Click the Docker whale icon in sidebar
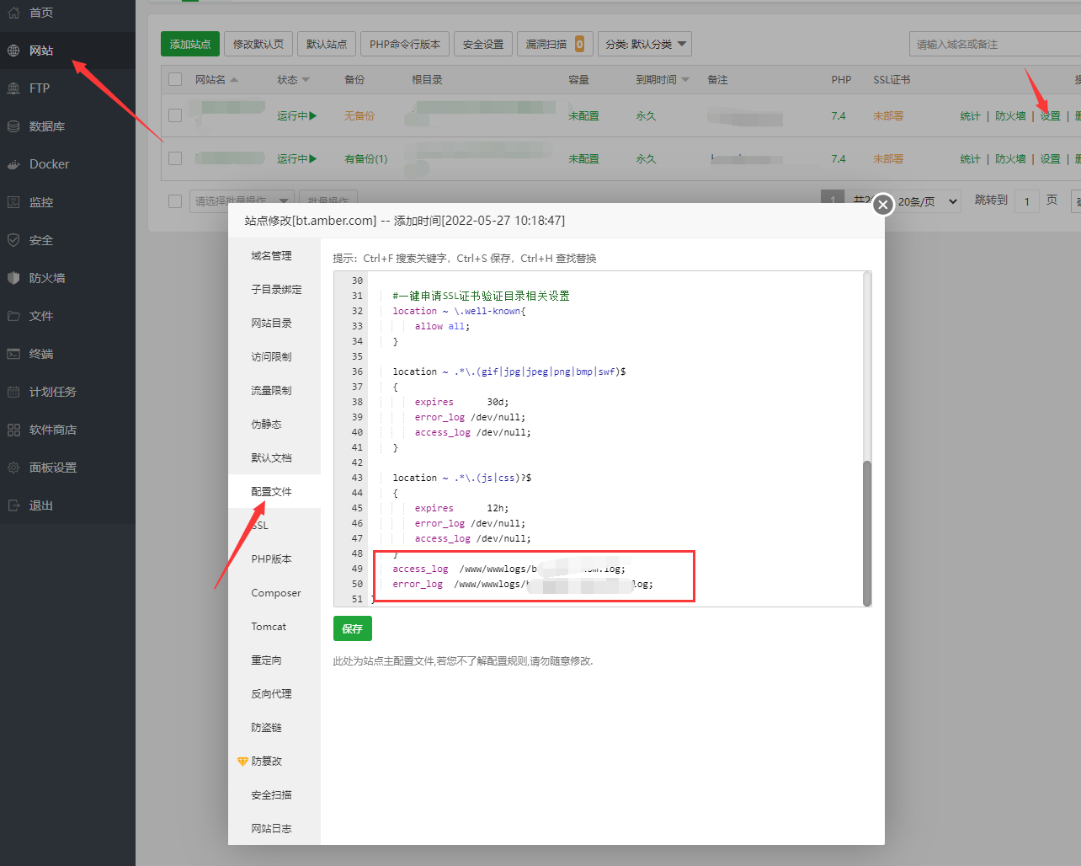The height and width of the screenshot is (866, 1081). click(x=13, y=164)
